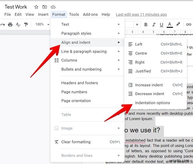Viewport: 193px width, 164px height.
Task: Open the text colour picker
Action: tap(170, 25)
